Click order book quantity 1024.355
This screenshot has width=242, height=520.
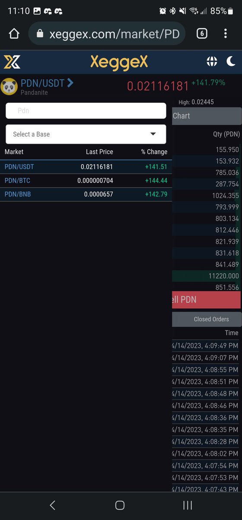(226, 195)
